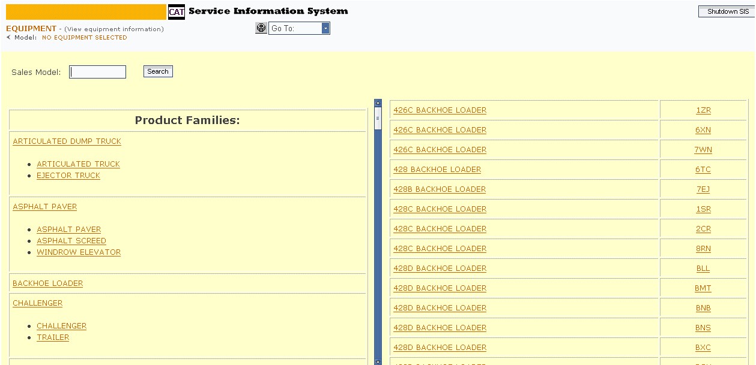Click the globe icon beside Go To
756x365 pixels.
pyautogui.click(x=261, y=28)
